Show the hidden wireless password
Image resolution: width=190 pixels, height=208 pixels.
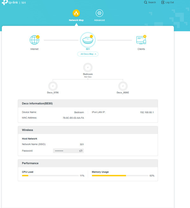pos(81,151)
